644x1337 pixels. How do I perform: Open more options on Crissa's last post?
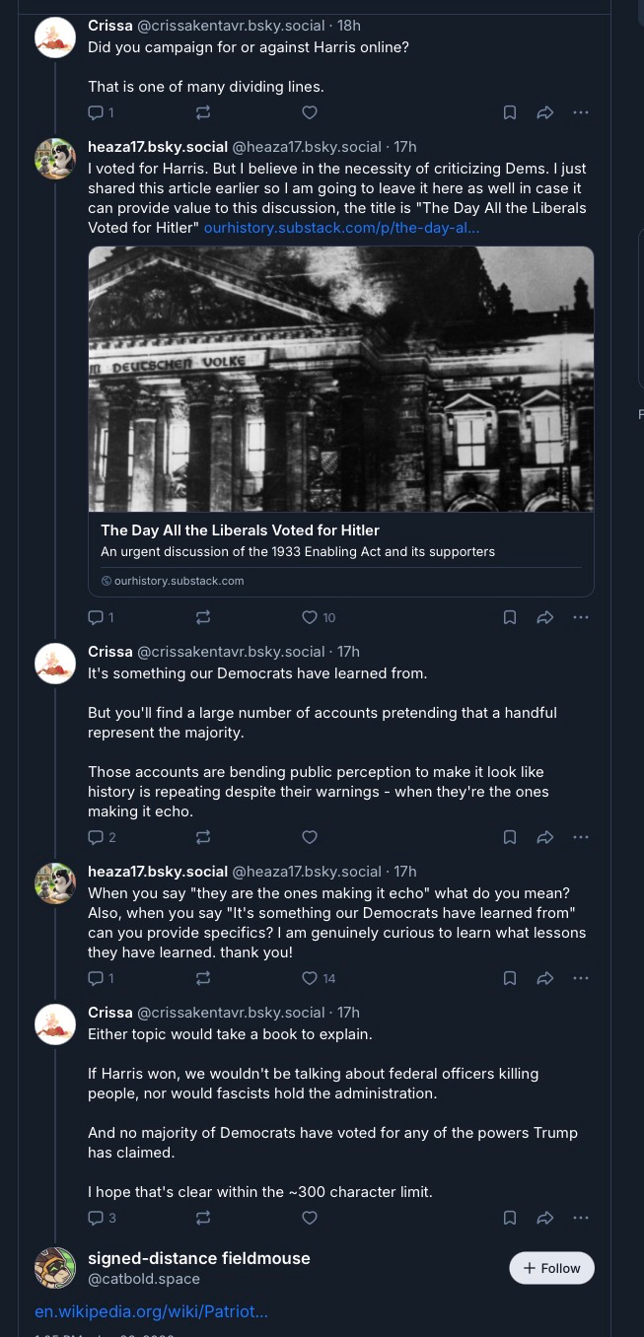coord(581,1218)
